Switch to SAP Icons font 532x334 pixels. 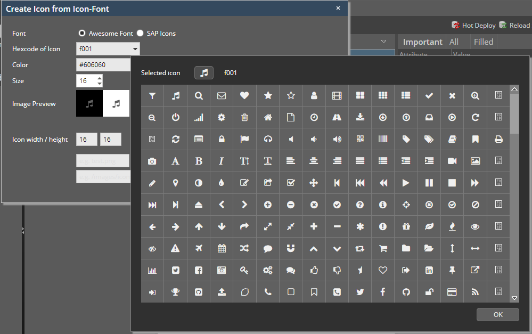(140, 33)
